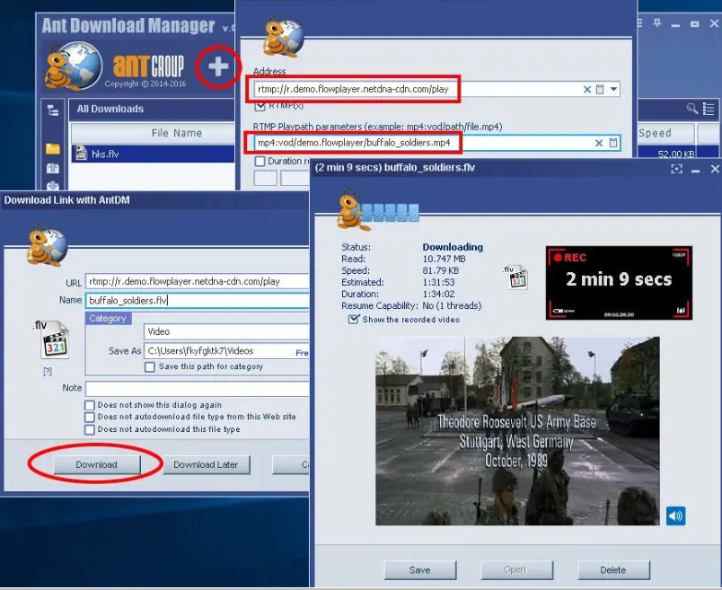Viewport: 722px width, 590px height.
Task: Open the [?] help link
Action: (x=48, y=372)
